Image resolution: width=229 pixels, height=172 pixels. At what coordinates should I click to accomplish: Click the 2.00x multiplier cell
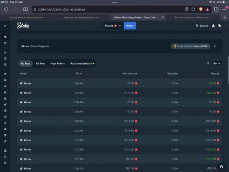click(x=175, y=159)
